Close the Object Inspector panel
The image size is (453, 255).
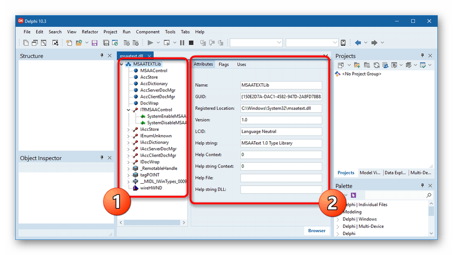[110, 157]
